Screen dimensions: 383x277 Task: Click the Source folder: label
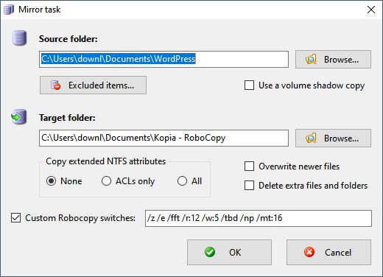[x=68, y=39]
